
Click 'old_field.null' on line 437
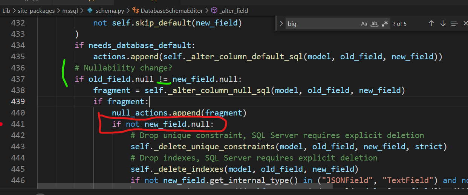(121, 79)
